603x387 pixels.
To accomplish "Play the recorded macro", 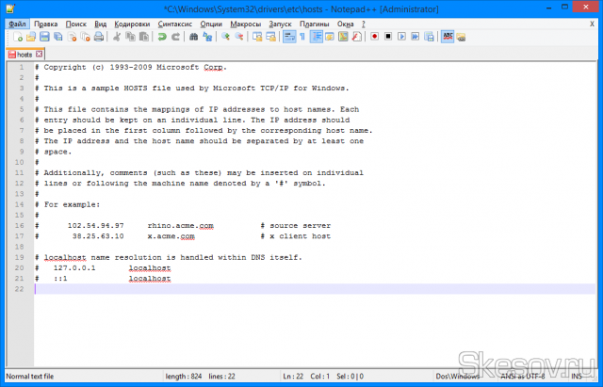I will click(401, 37).
